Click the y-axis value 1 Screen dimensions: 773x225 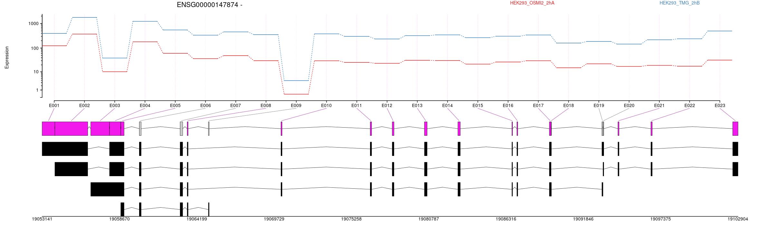click(x=37, y=90)
